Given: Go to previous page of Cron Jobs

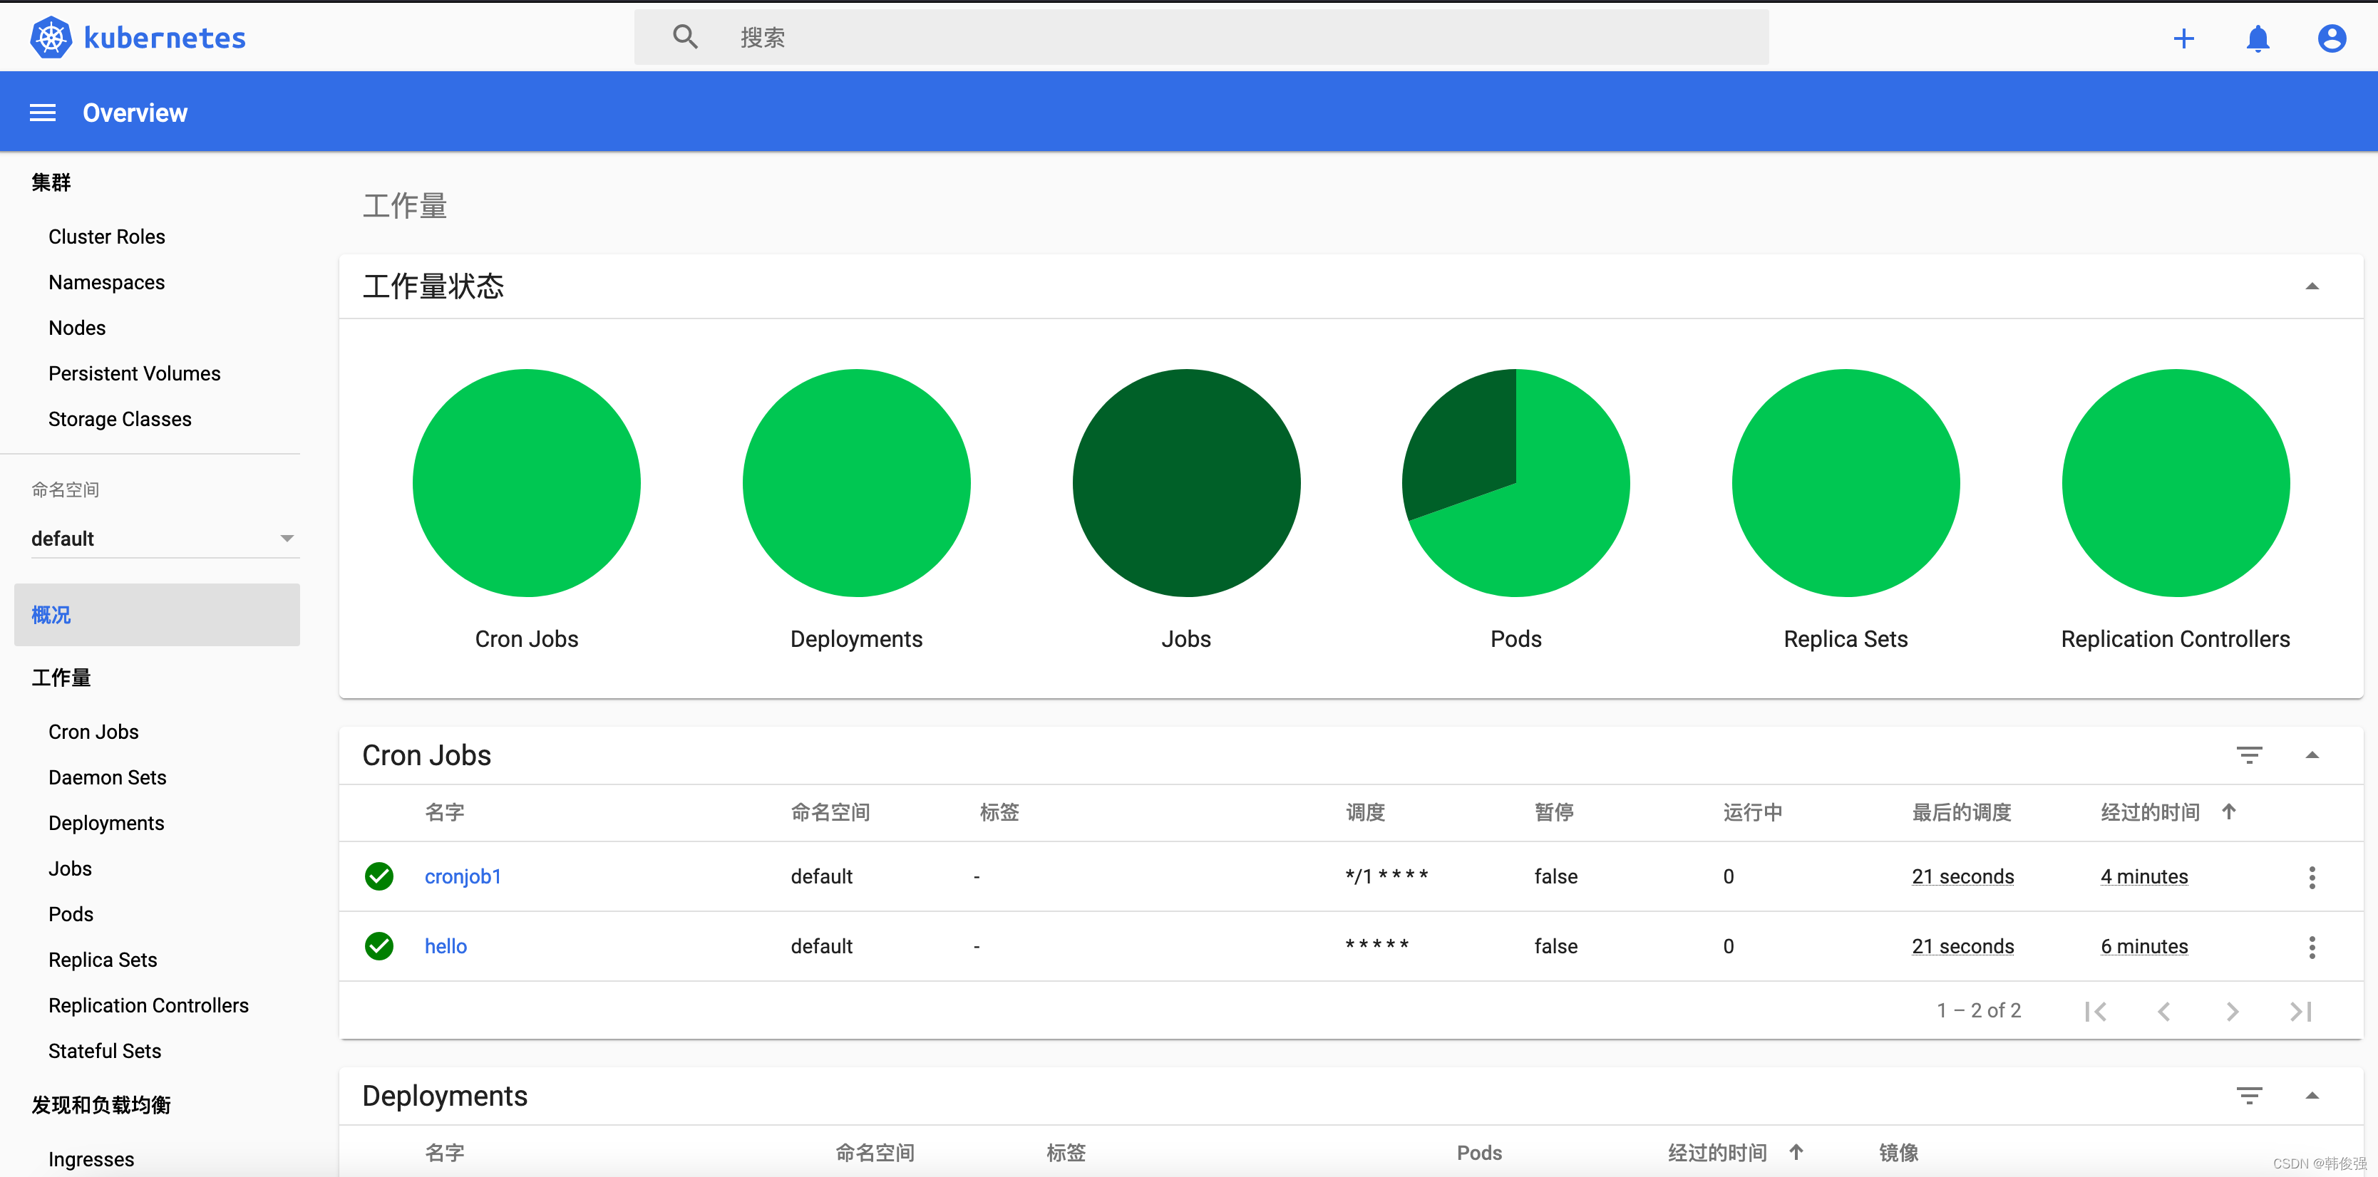Looking at the screenshot, I should pyautogui.click(x=2163, y=1012).
